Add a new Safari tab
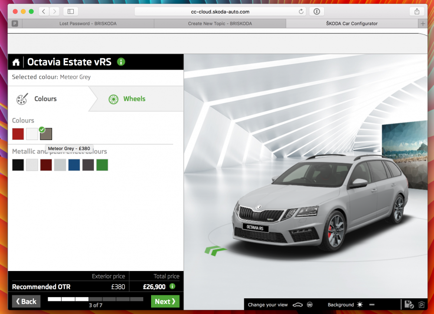This screenshot has height=314, width=434. 423,23
